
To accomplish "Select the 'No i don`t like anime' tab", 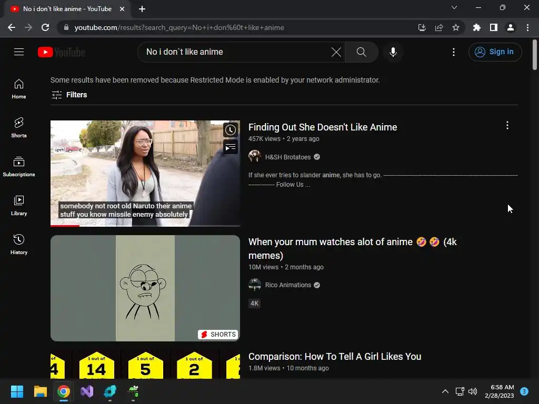I will click(67, 9).
